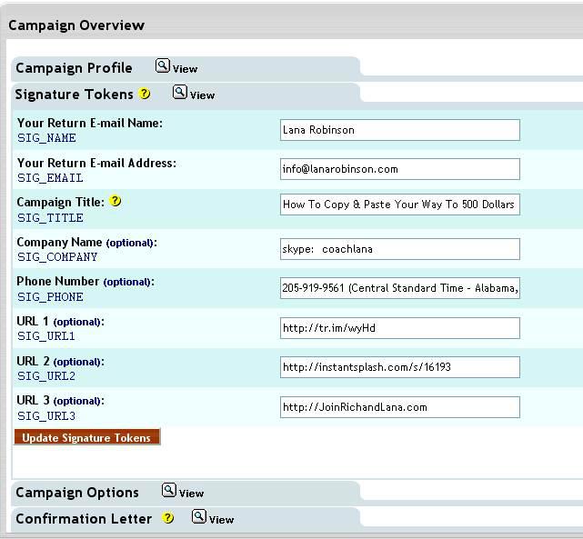
Task: Click the Phone Number input field
Action: pyautogui.click(x=399, y=288)
